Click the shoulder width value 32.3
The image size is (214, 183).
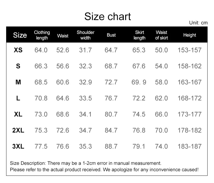[x=86, y=66]
